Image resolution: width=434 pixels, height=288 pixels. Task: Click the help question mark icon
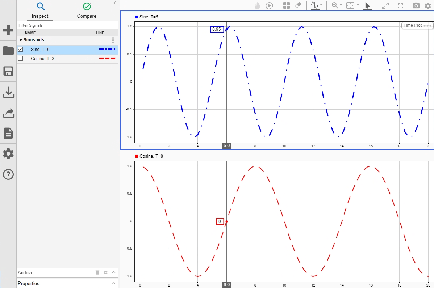click(x=8, y=174)
